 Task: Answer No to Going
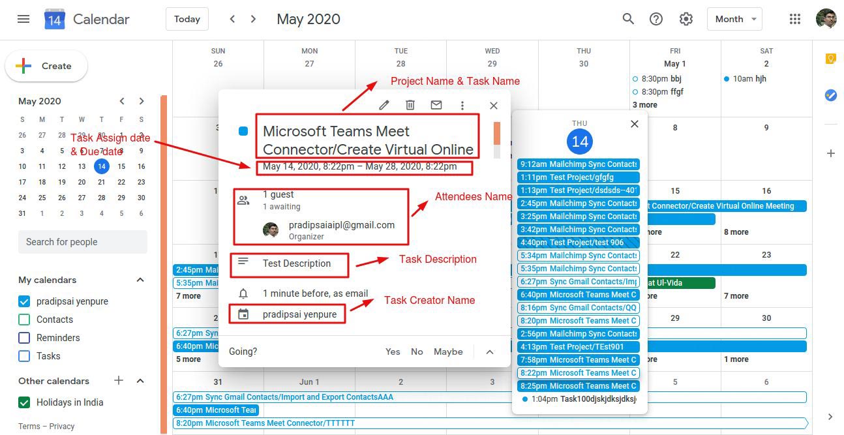tap(417, 352)
